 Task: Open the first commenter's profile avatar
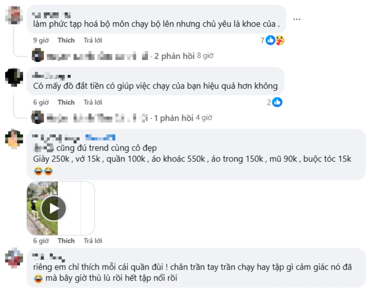pos(14,15)
